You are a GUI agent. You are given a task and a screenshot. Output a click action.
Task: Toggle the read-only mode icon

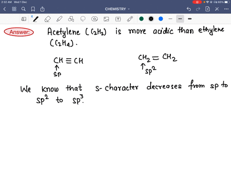click(x=24, y=19)
